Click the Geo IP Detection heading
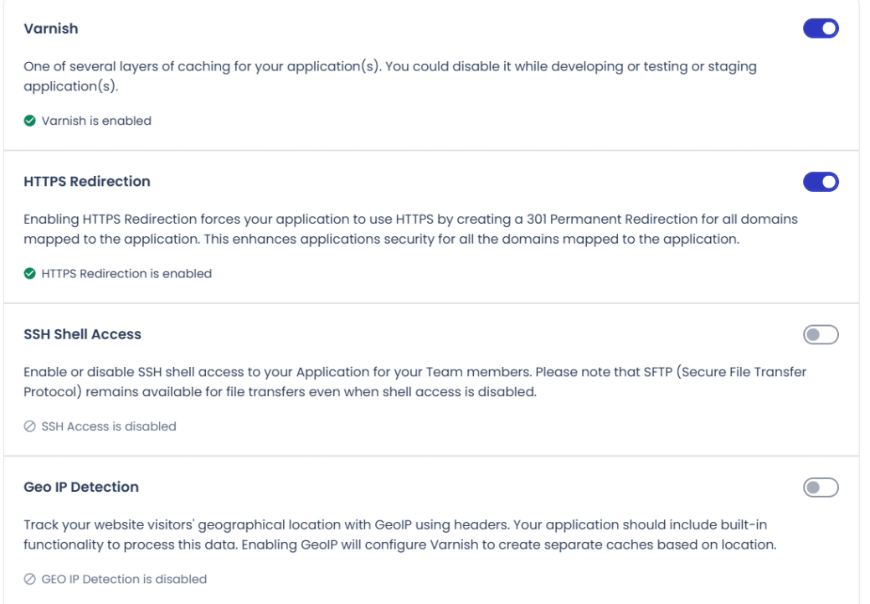Viewport: 870px width, 604px height. point(81,487)
